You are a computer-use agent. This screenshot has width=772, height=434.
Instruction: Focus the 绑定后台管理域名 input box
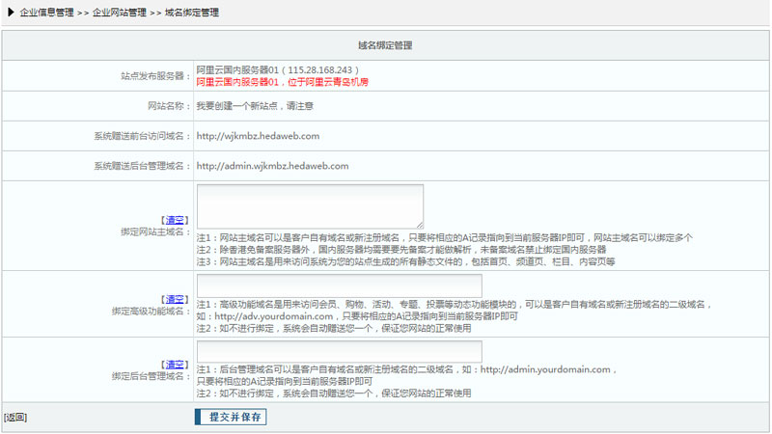click(x=339, y=351)
